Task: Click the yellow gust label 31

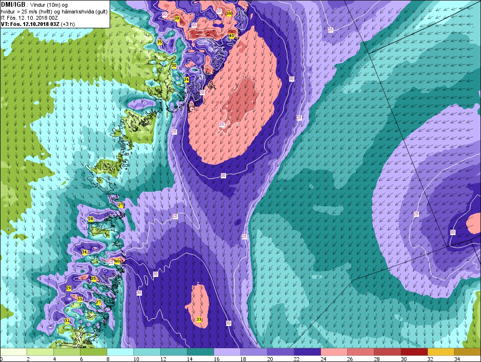Action: [67, 321]
